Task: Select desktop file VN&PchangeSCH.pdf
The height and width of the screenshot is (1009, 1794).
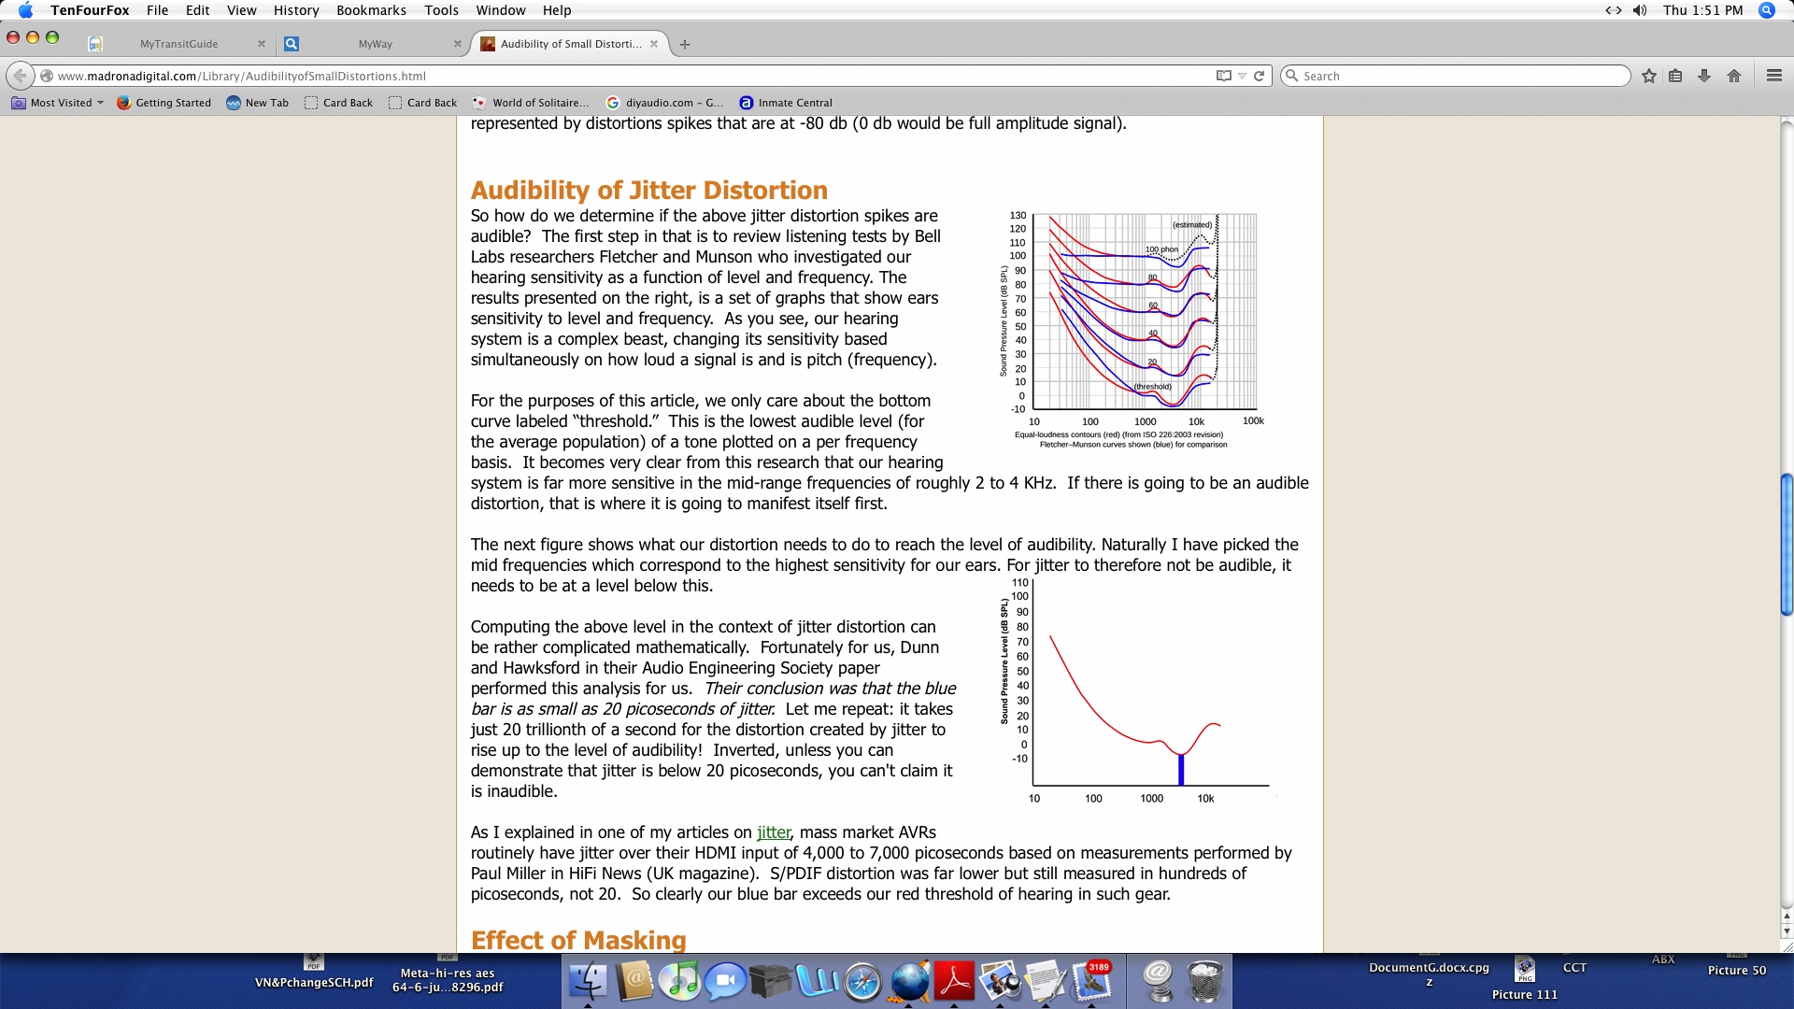Action: click(x=314, y=973)
